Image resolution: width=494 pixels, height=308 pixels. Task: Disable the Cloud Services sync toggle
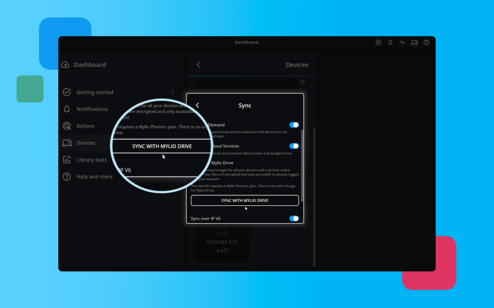(294, 146)
